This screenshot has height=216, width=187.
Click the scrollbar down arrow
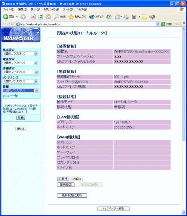[184, 212]
